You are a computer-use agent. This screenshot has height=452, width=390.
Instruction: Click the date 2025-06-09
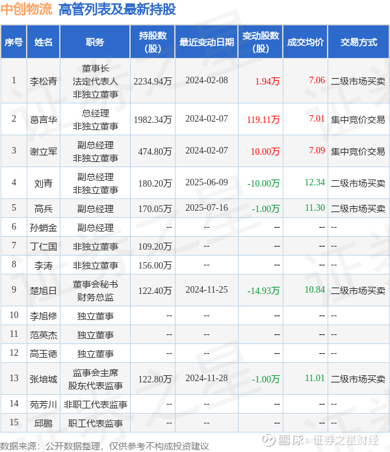(207, 182)
